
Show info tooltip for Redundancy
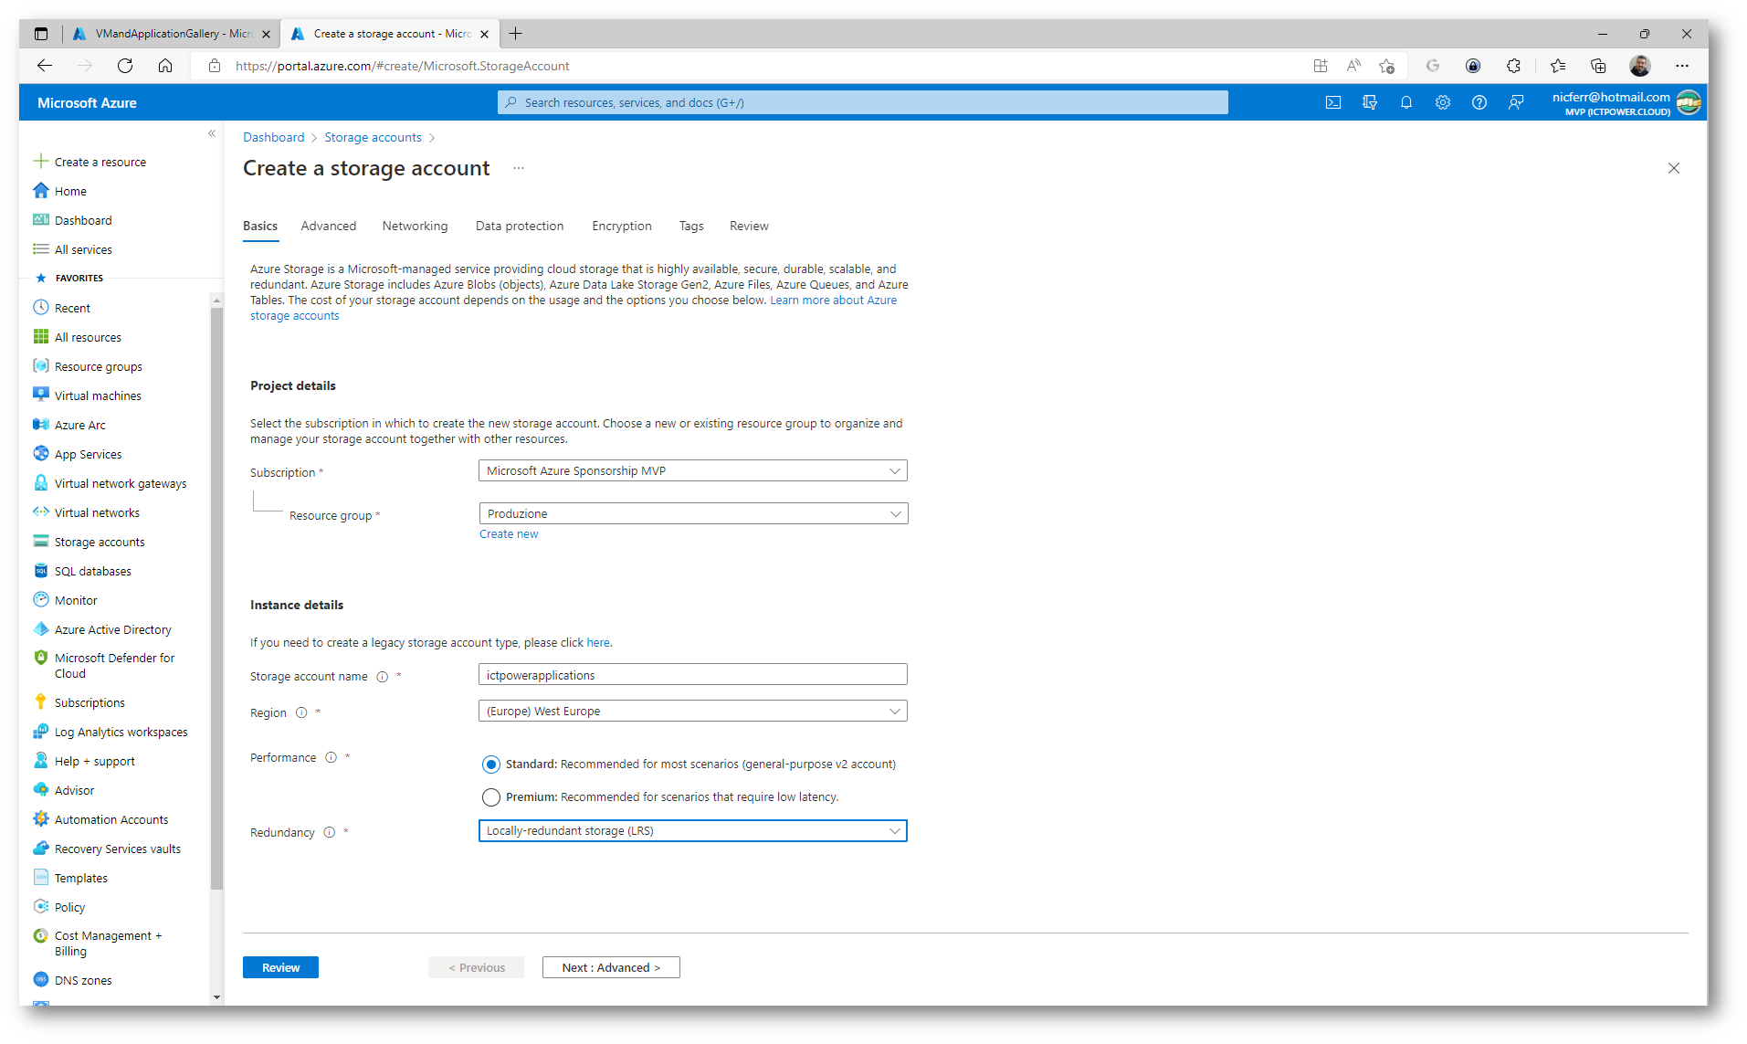(330, 832)
